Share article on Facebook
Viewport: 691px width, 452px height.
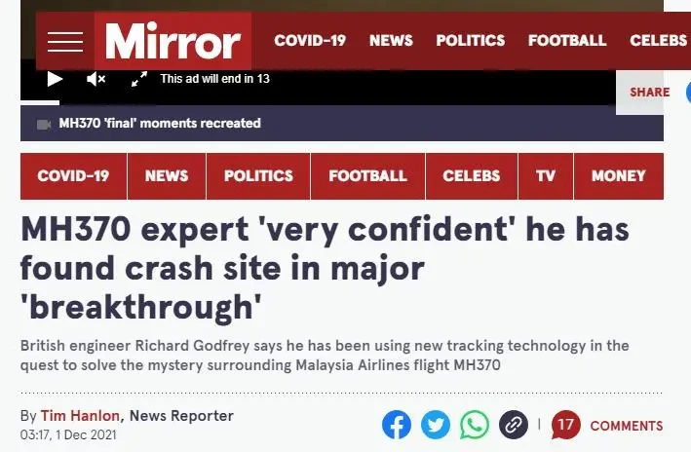[396, 425]
